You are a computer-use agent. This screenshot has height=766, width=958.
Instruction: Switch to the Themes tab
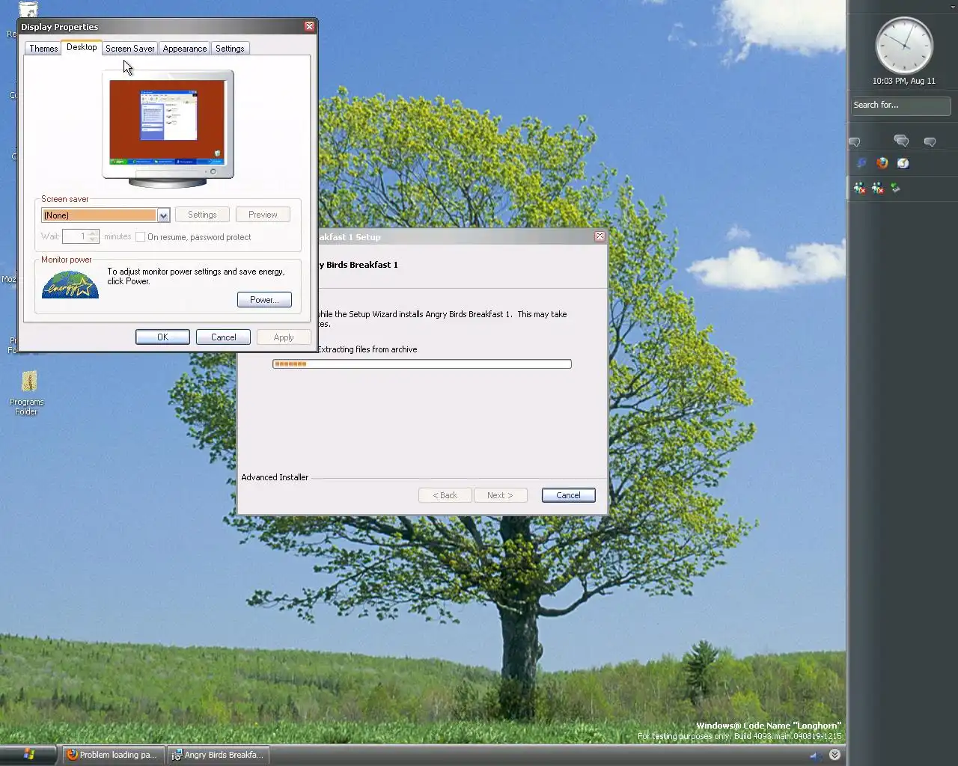43,49
